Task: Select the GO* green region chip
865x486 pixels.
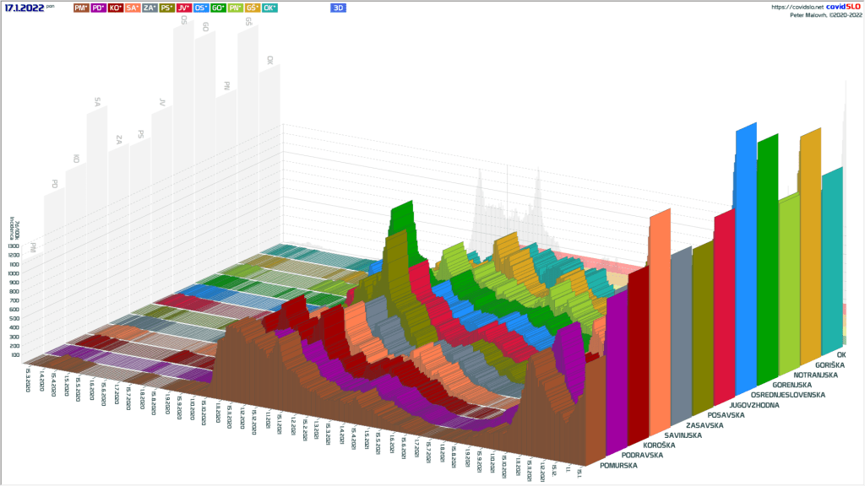Action: click(219, 8)
